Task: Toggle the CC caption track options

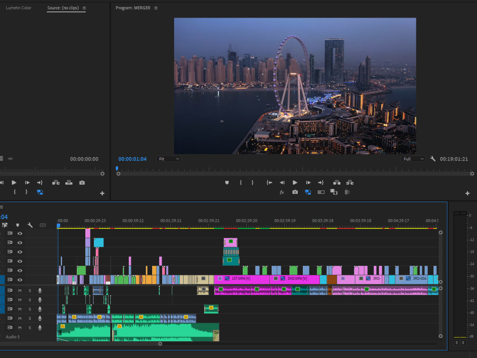Action: pos(42,225)
